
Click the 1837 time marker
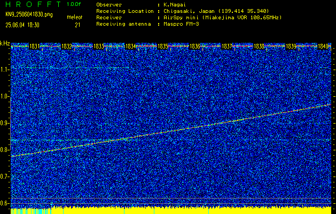tap(226, 46)
